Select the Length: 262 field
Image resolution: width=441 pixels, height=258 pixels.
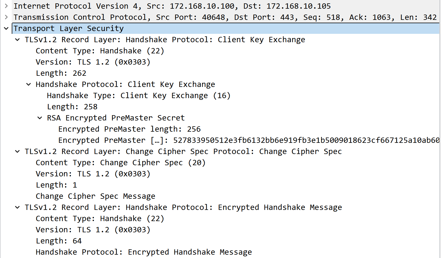point(61,73)
